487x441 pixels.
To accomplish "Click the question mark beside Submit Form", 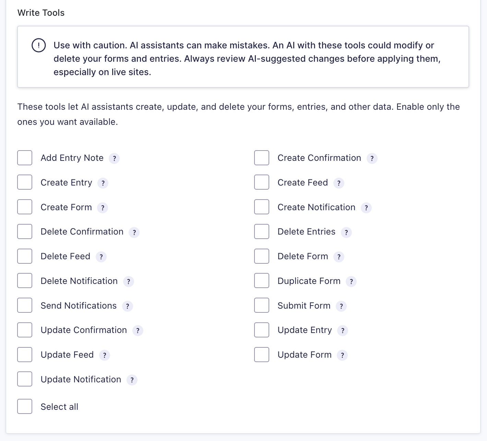I will pos(341,306).
